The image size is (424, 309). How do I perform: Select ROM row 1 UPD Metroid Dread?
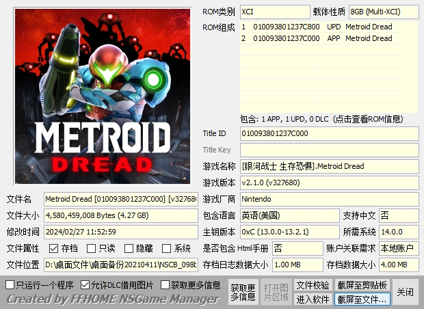(x=321, y=27)
